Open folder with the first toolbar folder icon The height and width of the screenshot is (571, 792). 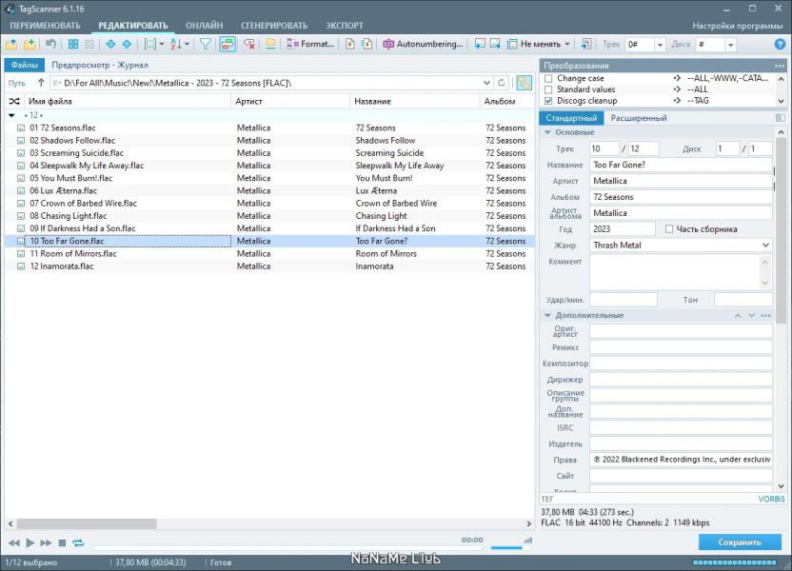[11, 45]
